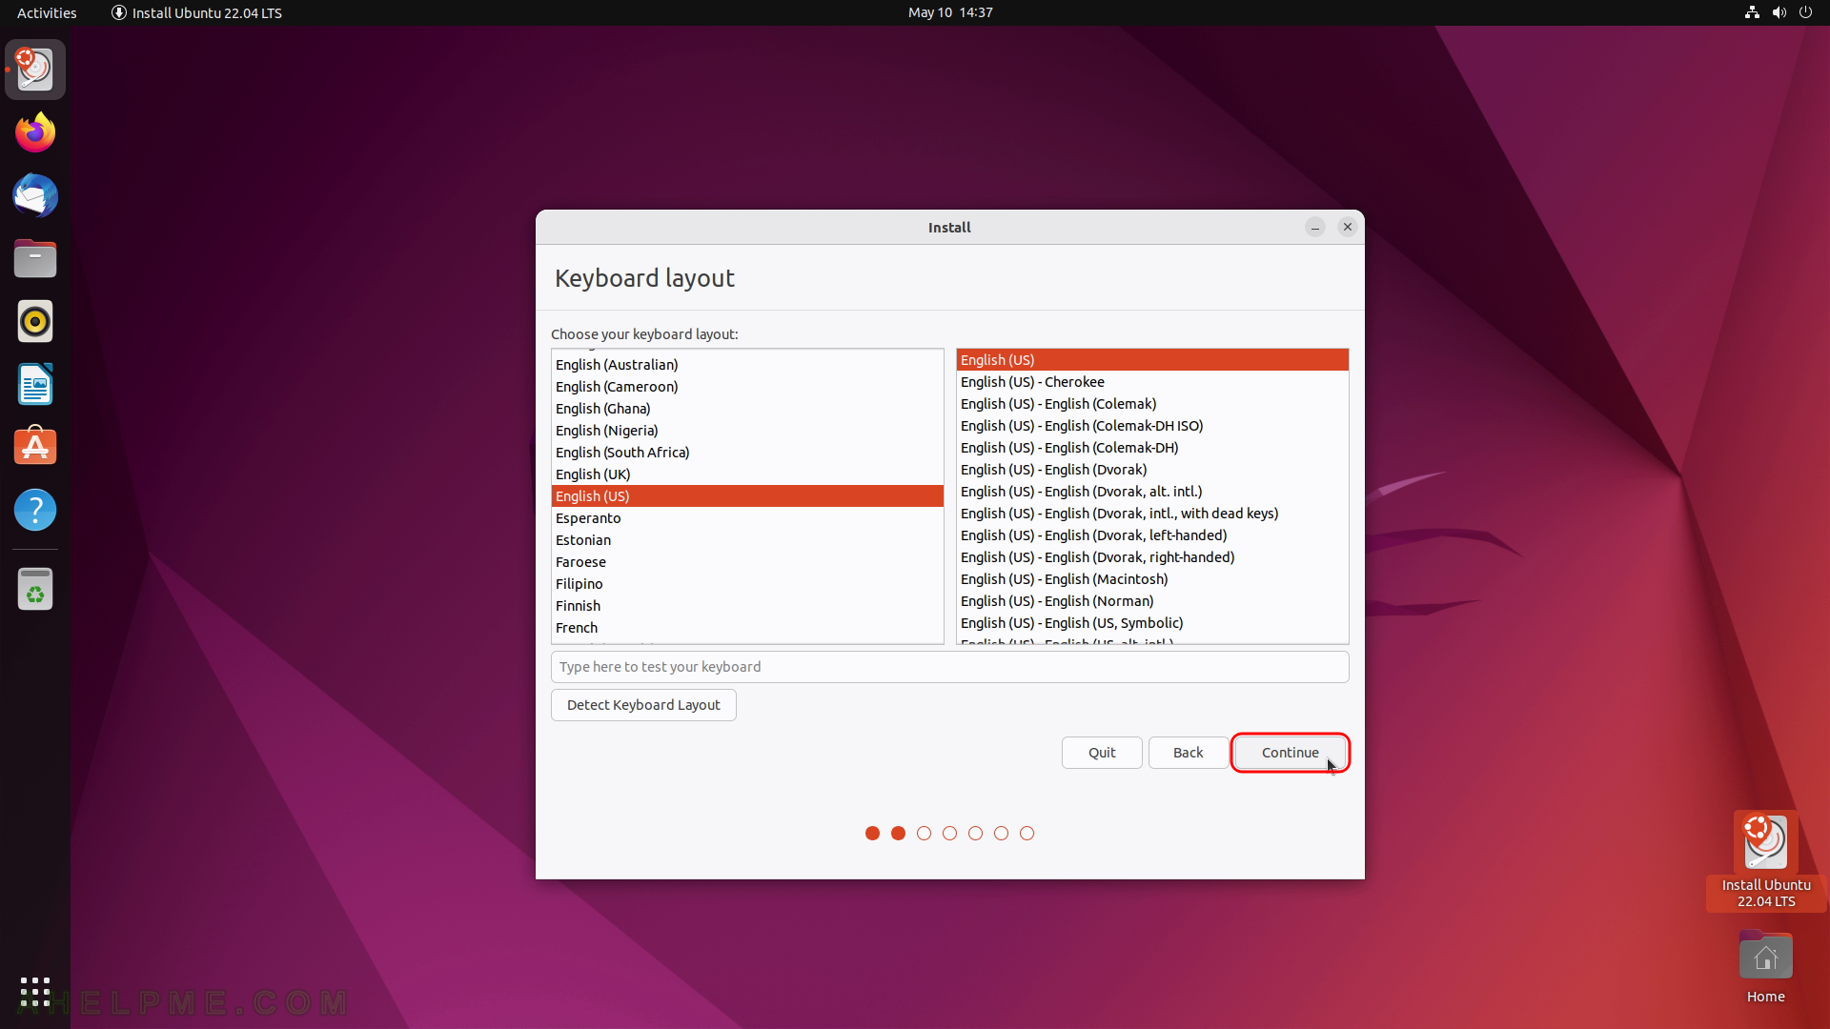This screenshot has width=1830, height=1029.
Task: Launch Rhythmbox music player
Action: tap(35, 321)
